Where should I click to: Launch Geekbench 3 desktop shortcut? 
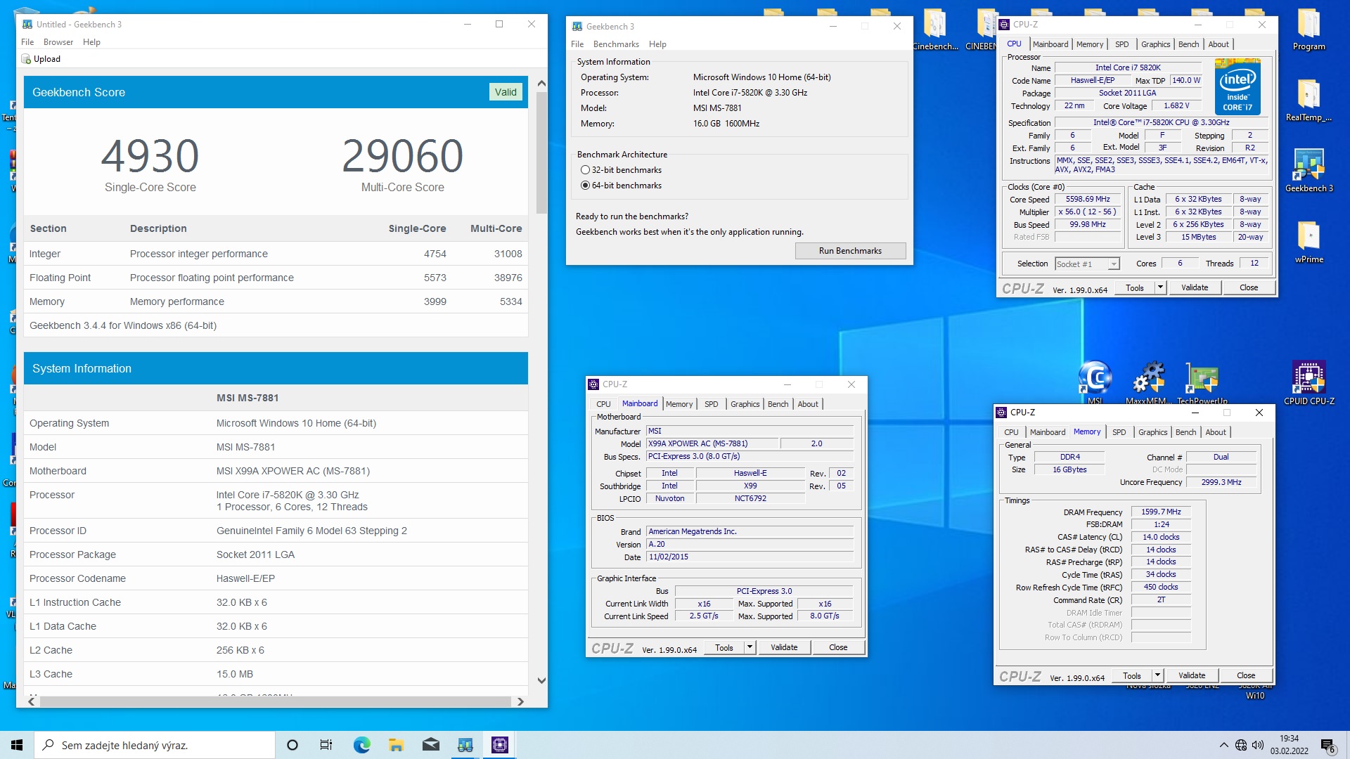1309,171
